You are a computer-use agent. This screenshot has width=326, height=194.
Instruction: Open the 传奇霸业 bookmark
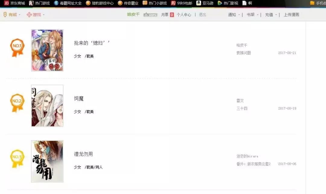pos(128,3)
